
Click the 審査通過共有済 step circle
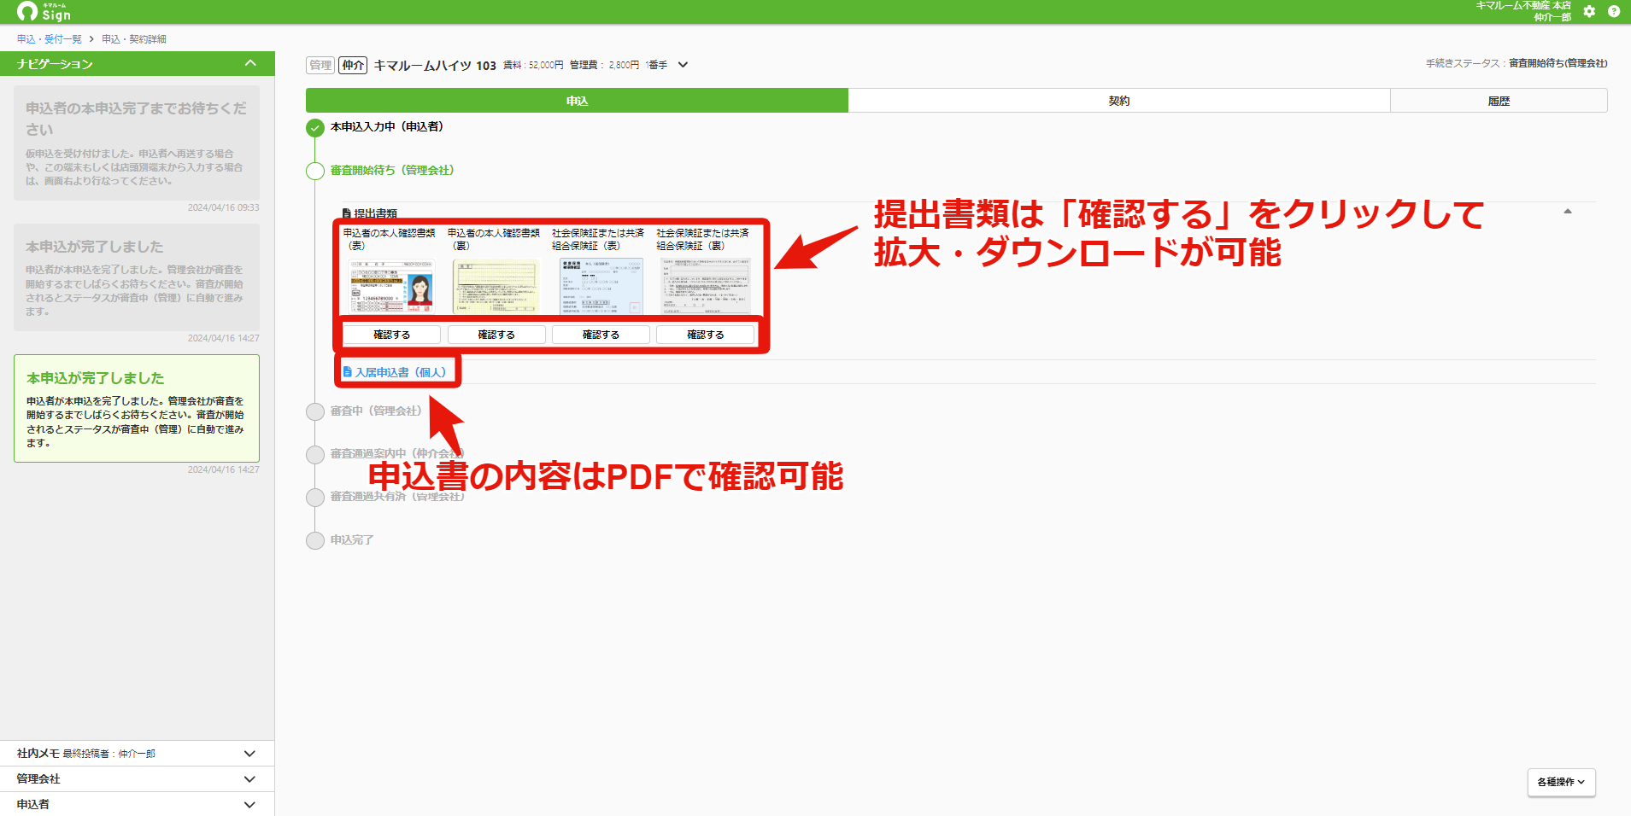click(315, 497)
